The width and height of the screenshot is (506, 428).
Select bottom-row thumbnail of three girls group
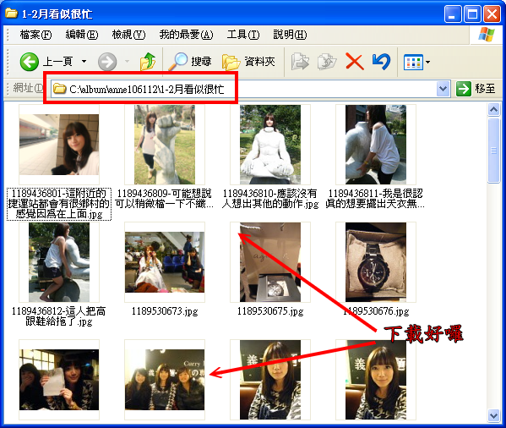pyautogui.click(x=165, y=380)
